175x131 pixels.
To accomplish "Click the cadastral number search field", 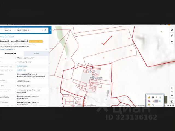I will [x=29, y=30].
